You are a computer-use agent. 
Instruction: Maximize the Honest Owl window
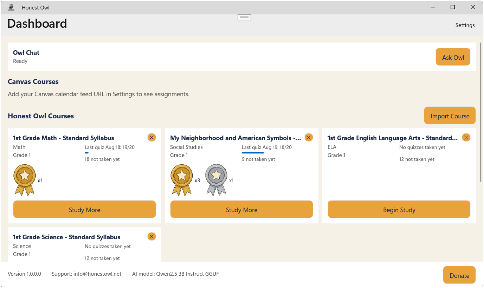tap(453, 7)
